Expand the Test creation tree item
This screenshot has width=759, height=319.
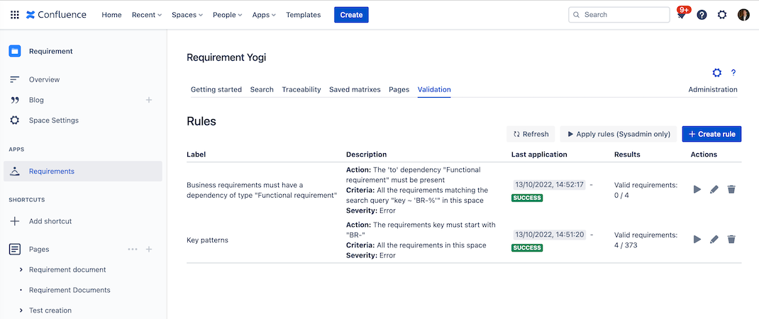pyautogui.click(x=21, y=310)
